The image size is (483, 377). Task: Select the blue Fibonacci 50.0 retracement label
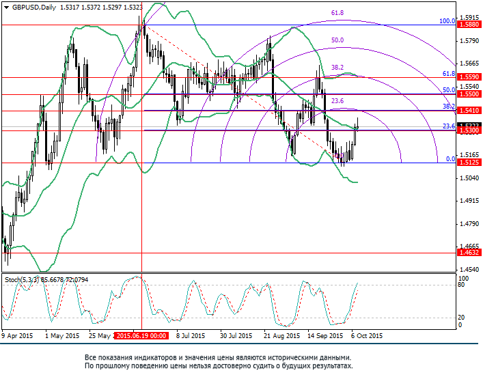[449, 90]
